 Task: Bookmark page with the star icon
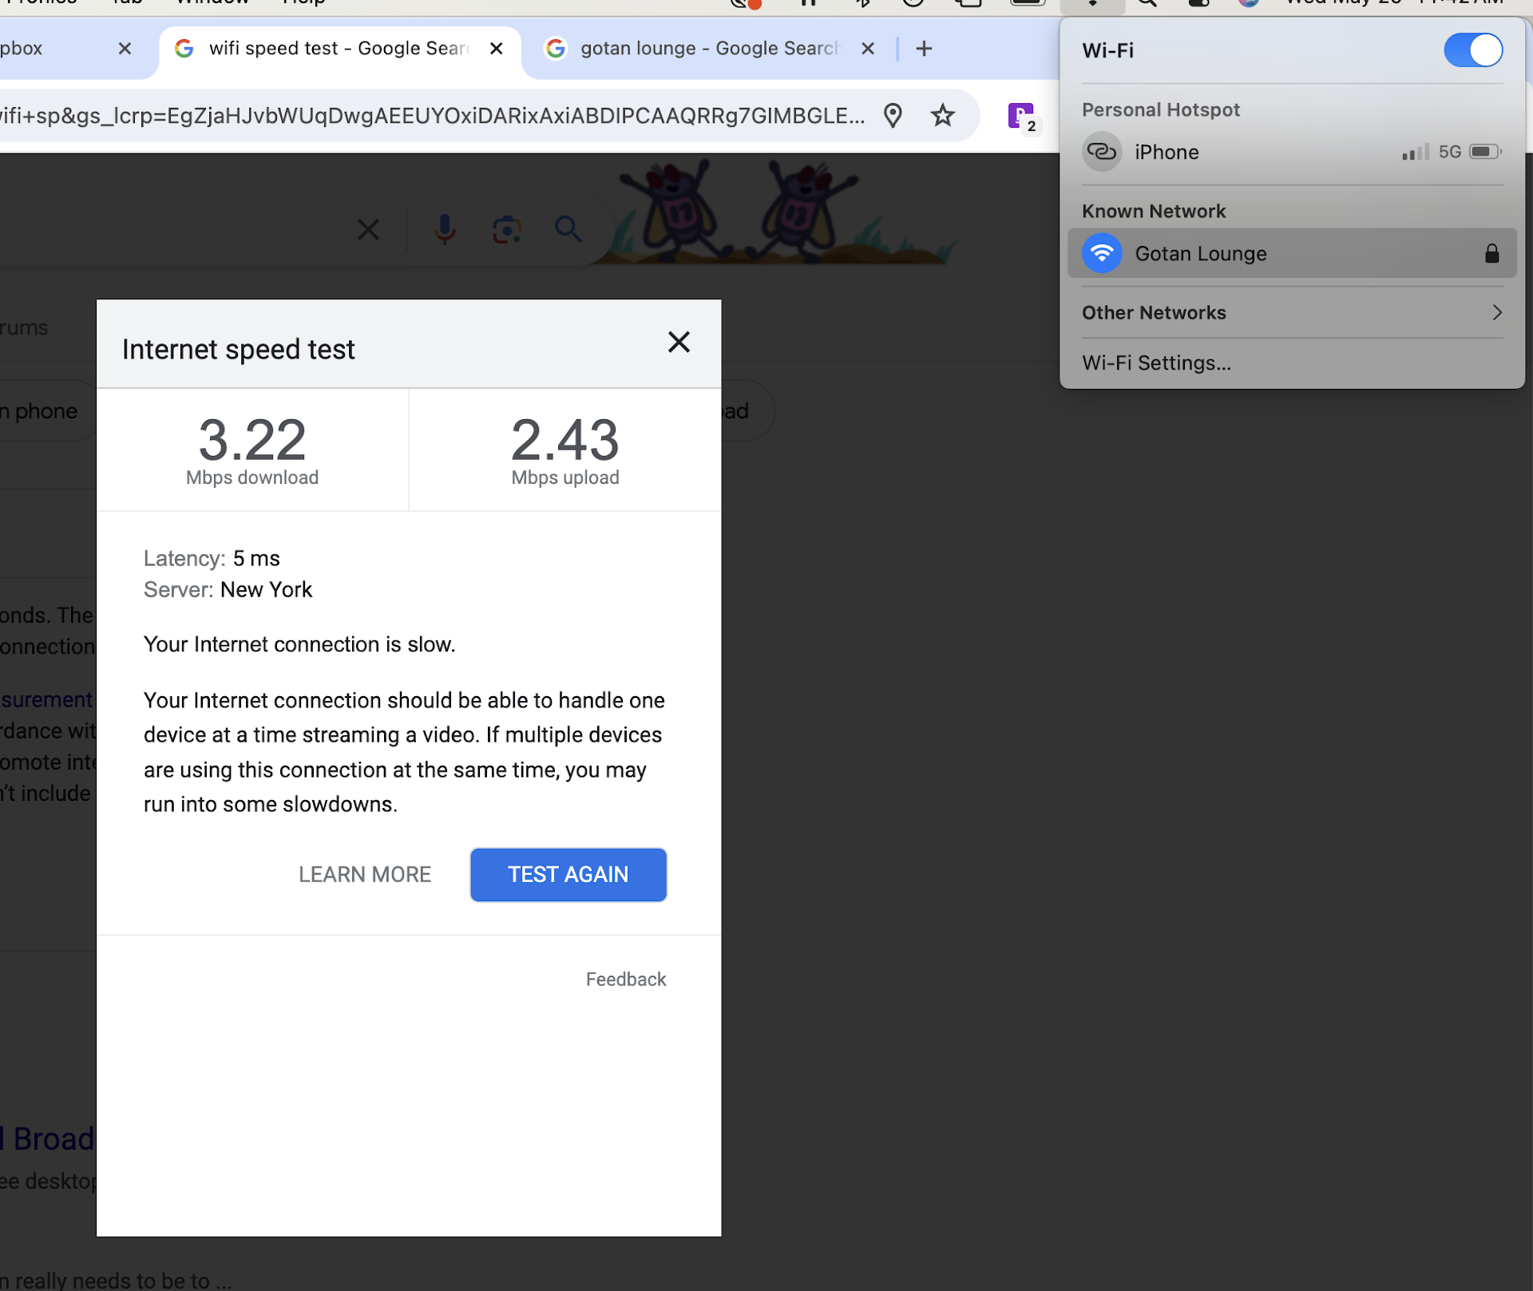(x=942, y=116)
